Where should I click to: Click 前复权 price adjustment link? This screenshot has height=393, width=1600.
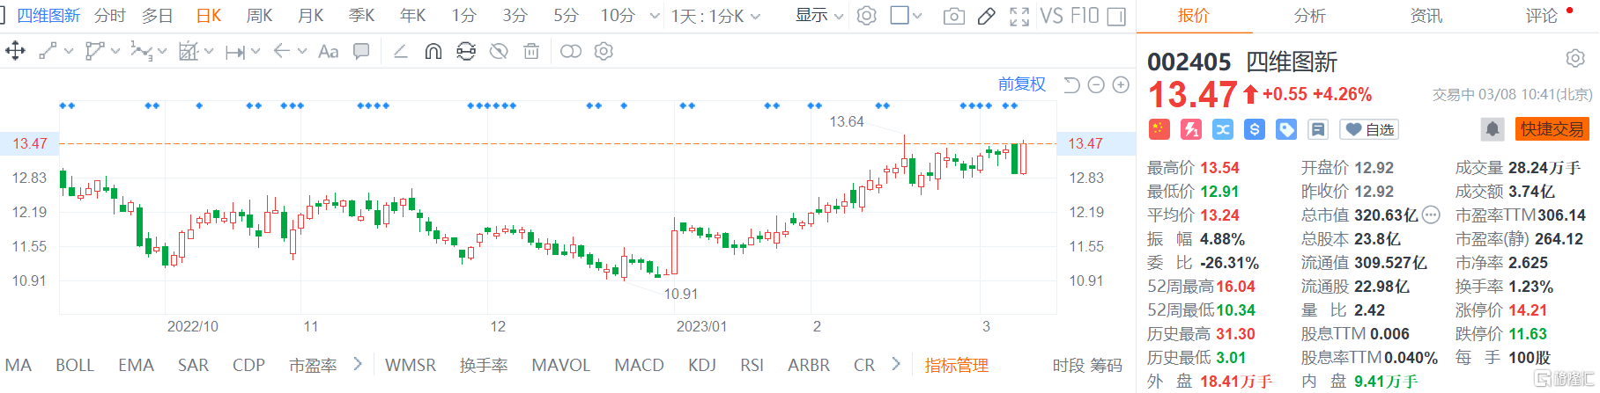click(1022, 84)
